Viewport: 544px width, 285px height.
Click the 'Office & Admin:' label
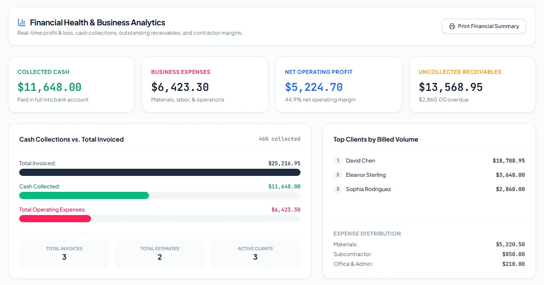353,264
